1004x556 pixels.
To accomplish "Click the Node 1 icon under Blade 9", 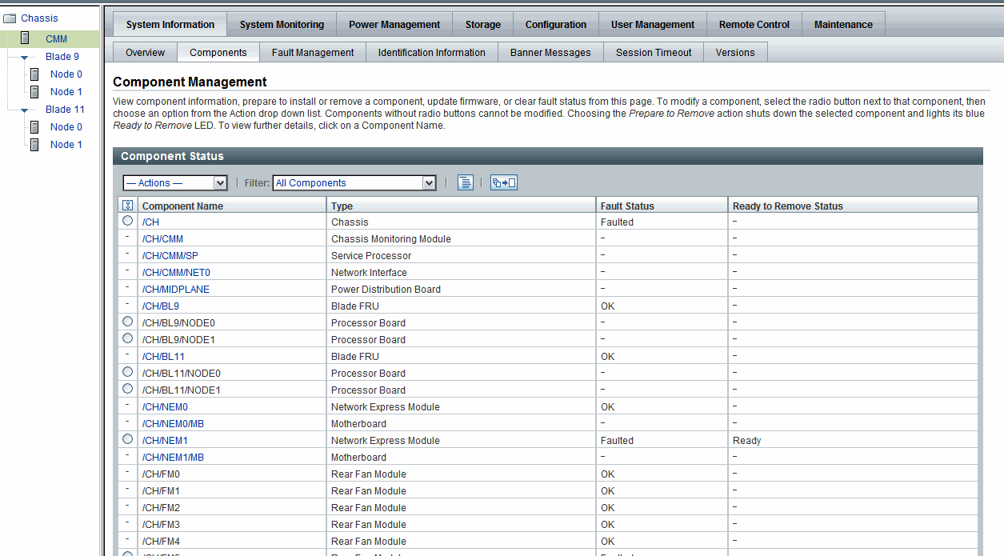I will (34, 92).
